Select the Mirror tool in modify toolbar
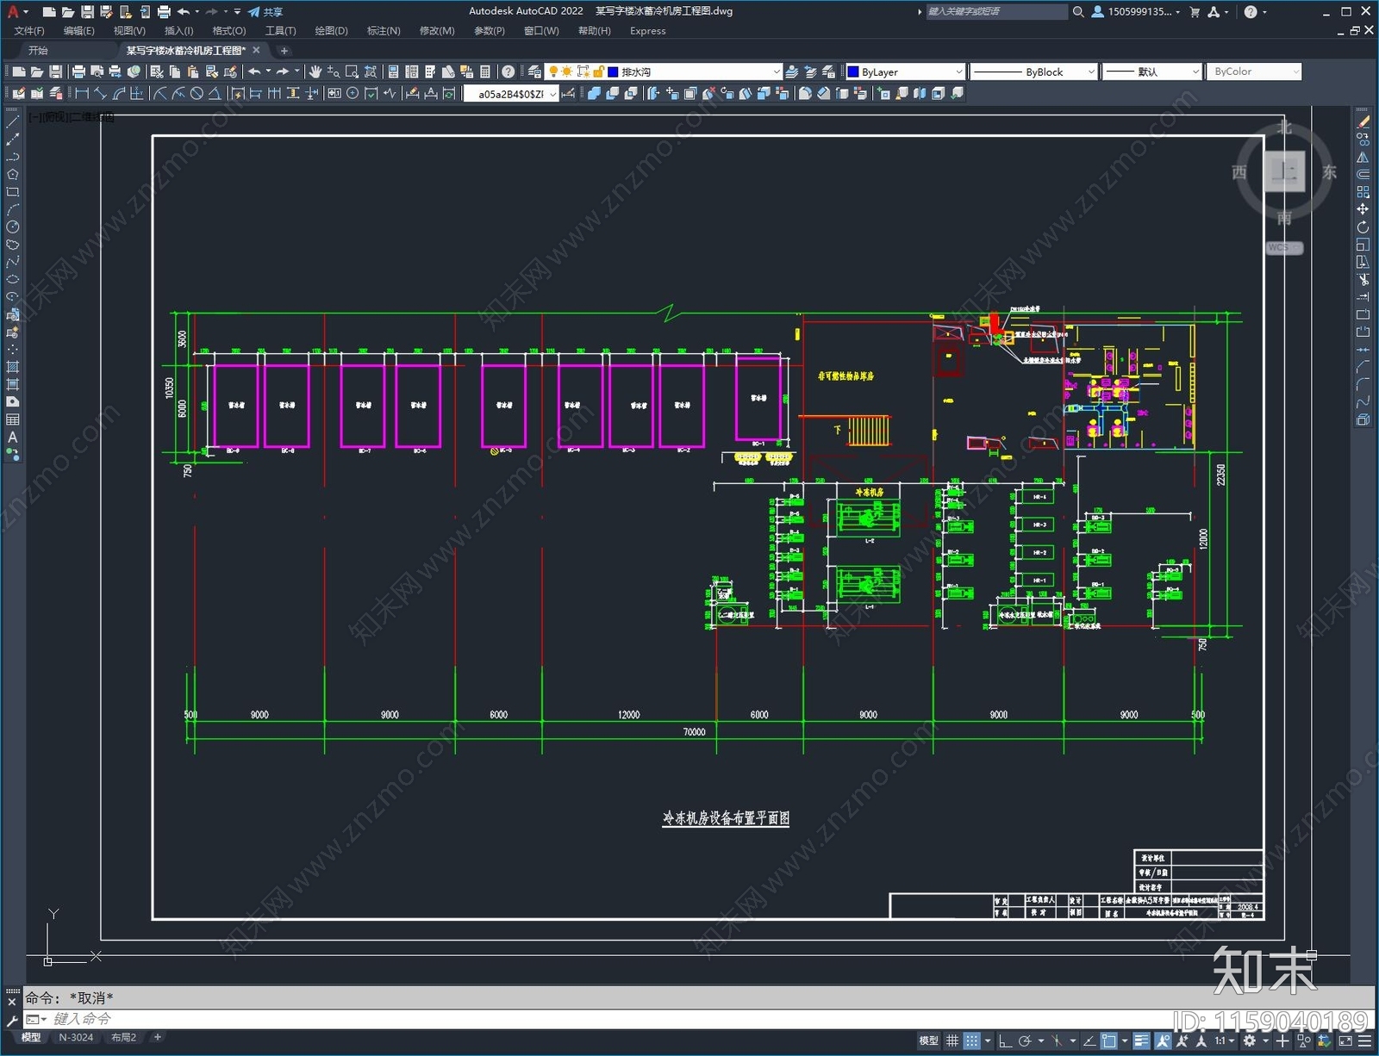This screenshot has width=1379, height=1056. 1363,157
